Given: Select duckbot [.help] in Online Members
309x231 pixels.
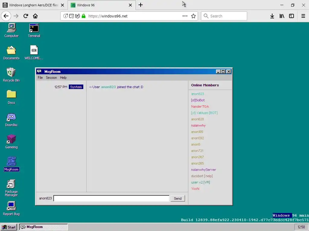Looking at the screenshot, I should [x=202, y=176].
